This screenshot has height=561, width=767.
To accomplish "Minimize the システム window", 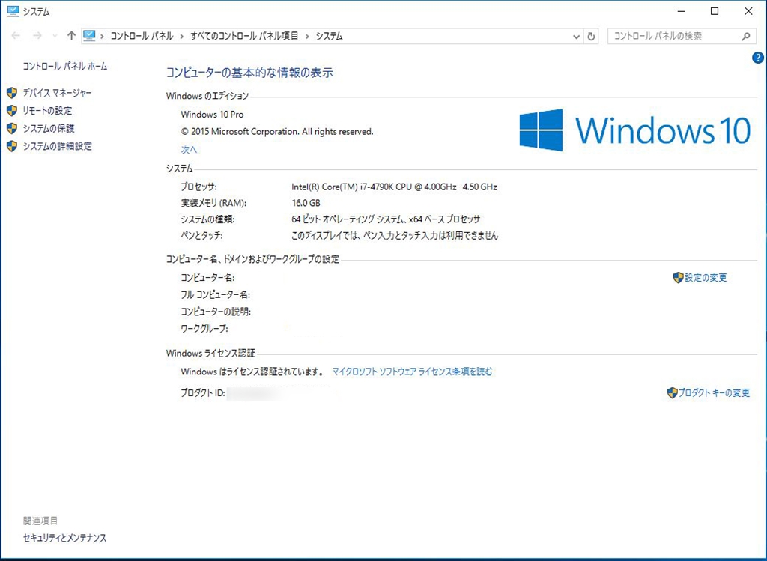I will pyautogui.click(x=682, y=11).
